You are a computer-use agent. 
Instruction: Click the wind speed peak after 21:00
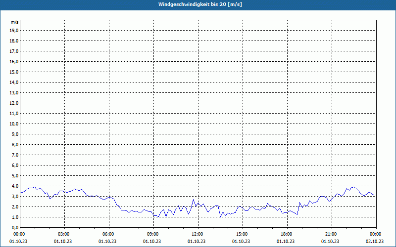(352, 187)
